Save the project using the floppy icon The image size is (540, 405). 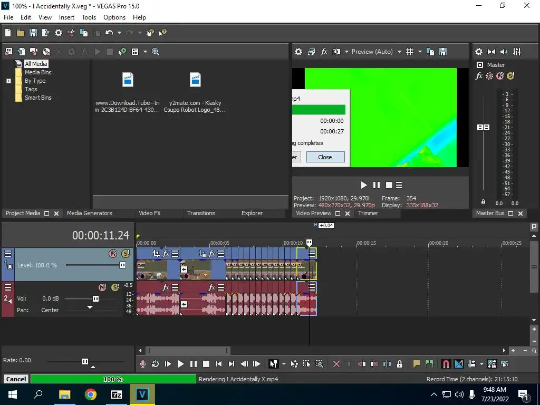(x=33, y=33)
